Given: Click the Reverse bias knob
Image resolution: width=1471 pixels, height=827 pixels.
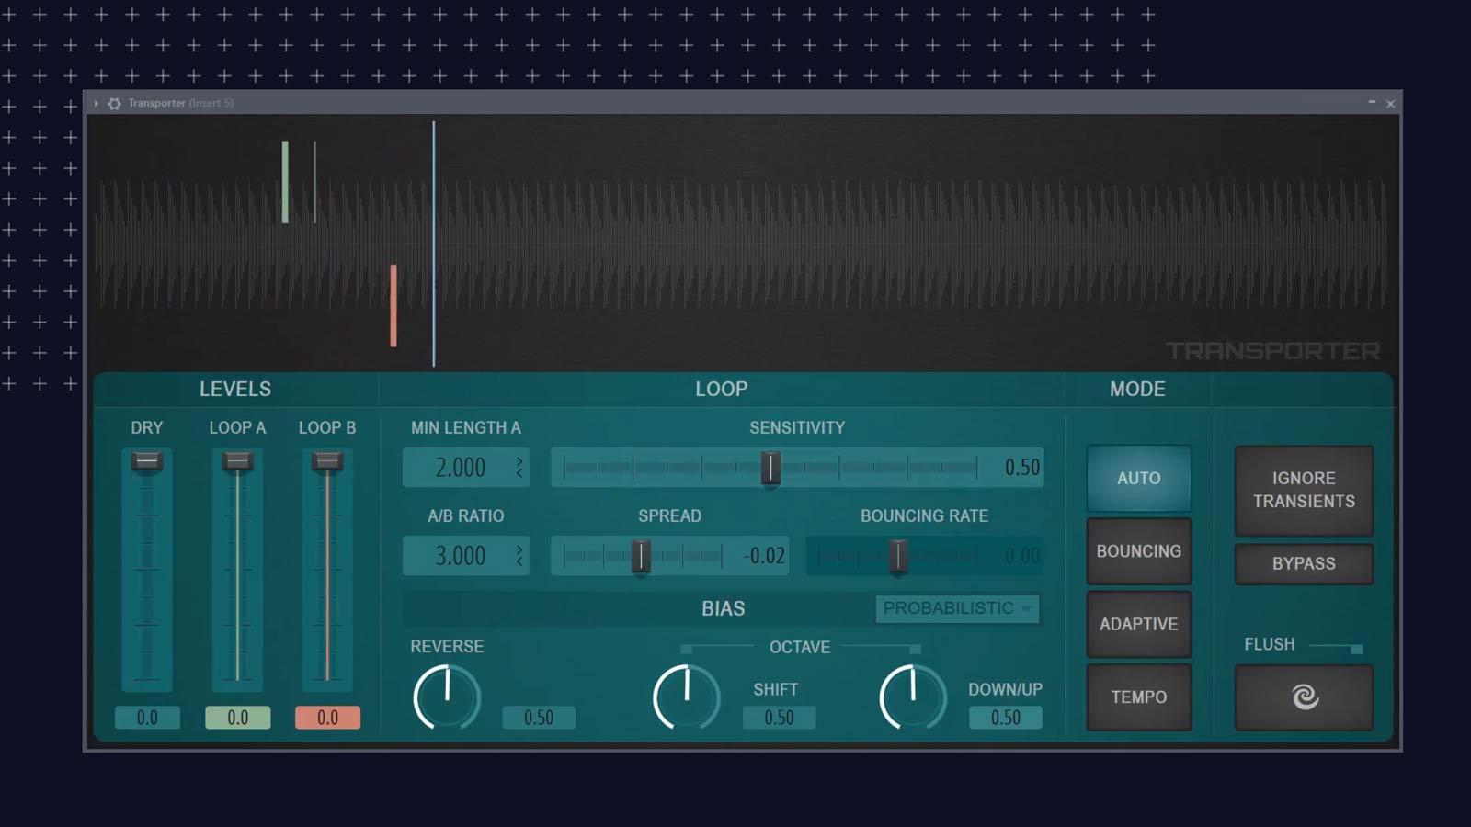Looking at the screenshot, I should click(x=447, y=697).
